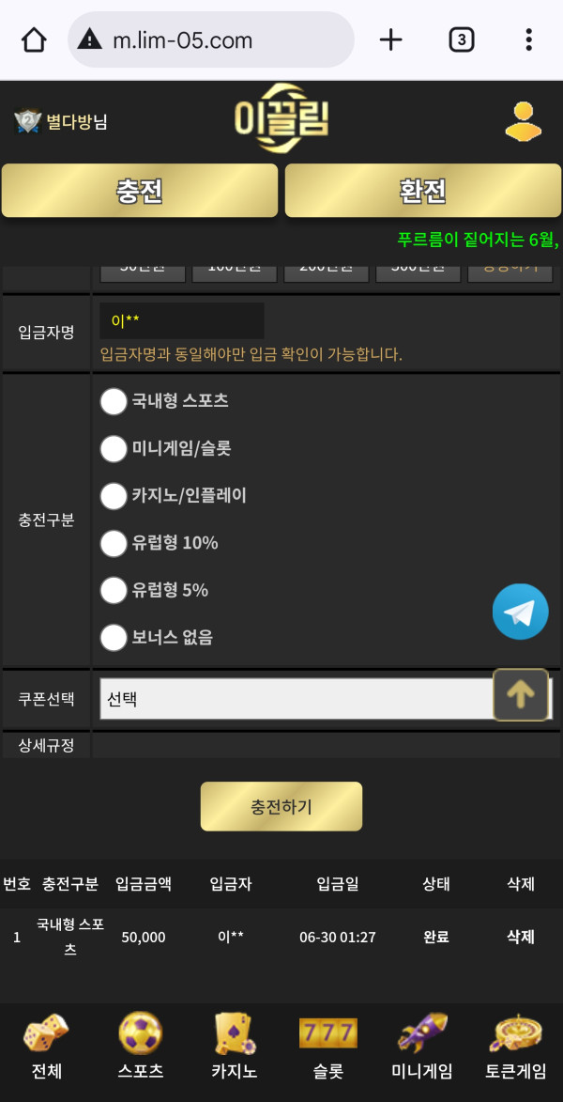Tap the Telegram floating icon
Viewport: 563px width, 1102px height.
tap(520, 612)
